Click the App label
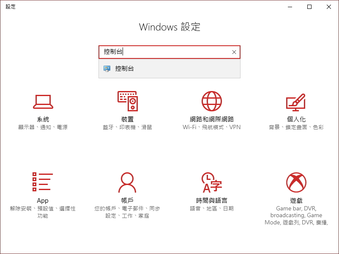 tap(43, 201)
